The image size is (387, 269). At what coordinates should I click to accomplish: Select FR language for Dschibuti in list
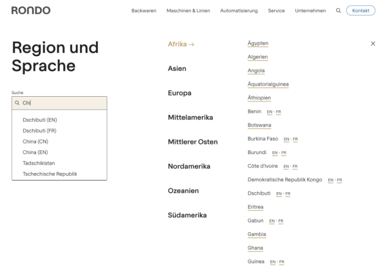(288, 194)
